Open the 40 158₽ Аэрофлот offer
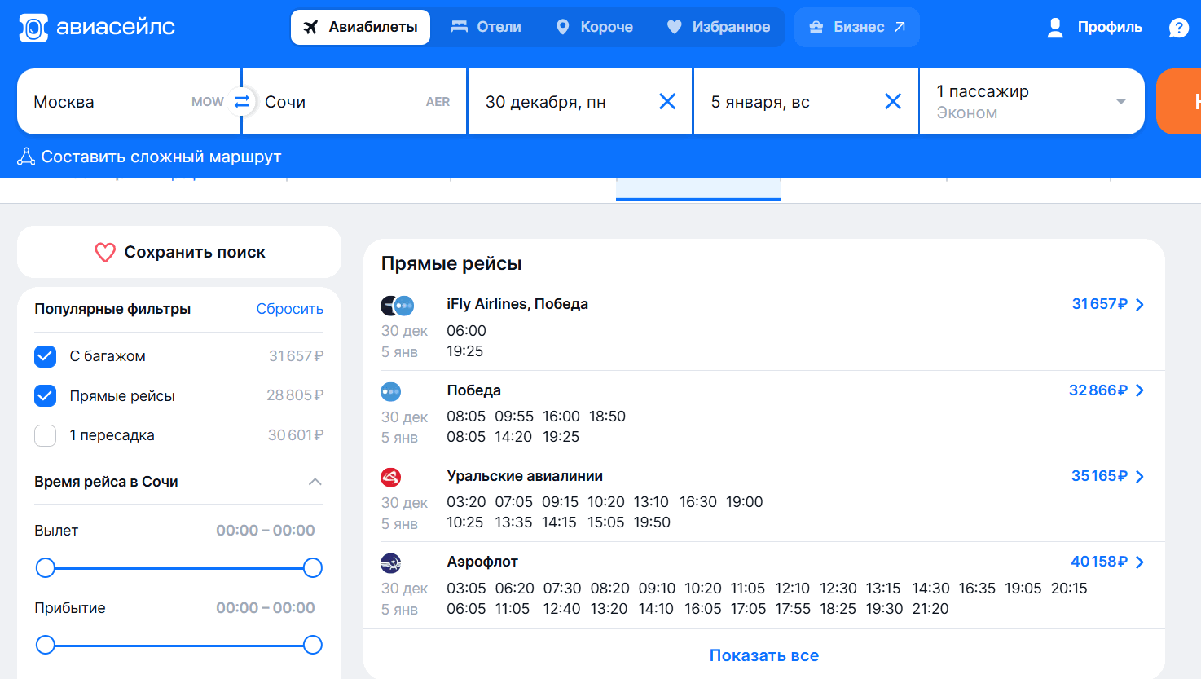 (x=1099, y=562)
